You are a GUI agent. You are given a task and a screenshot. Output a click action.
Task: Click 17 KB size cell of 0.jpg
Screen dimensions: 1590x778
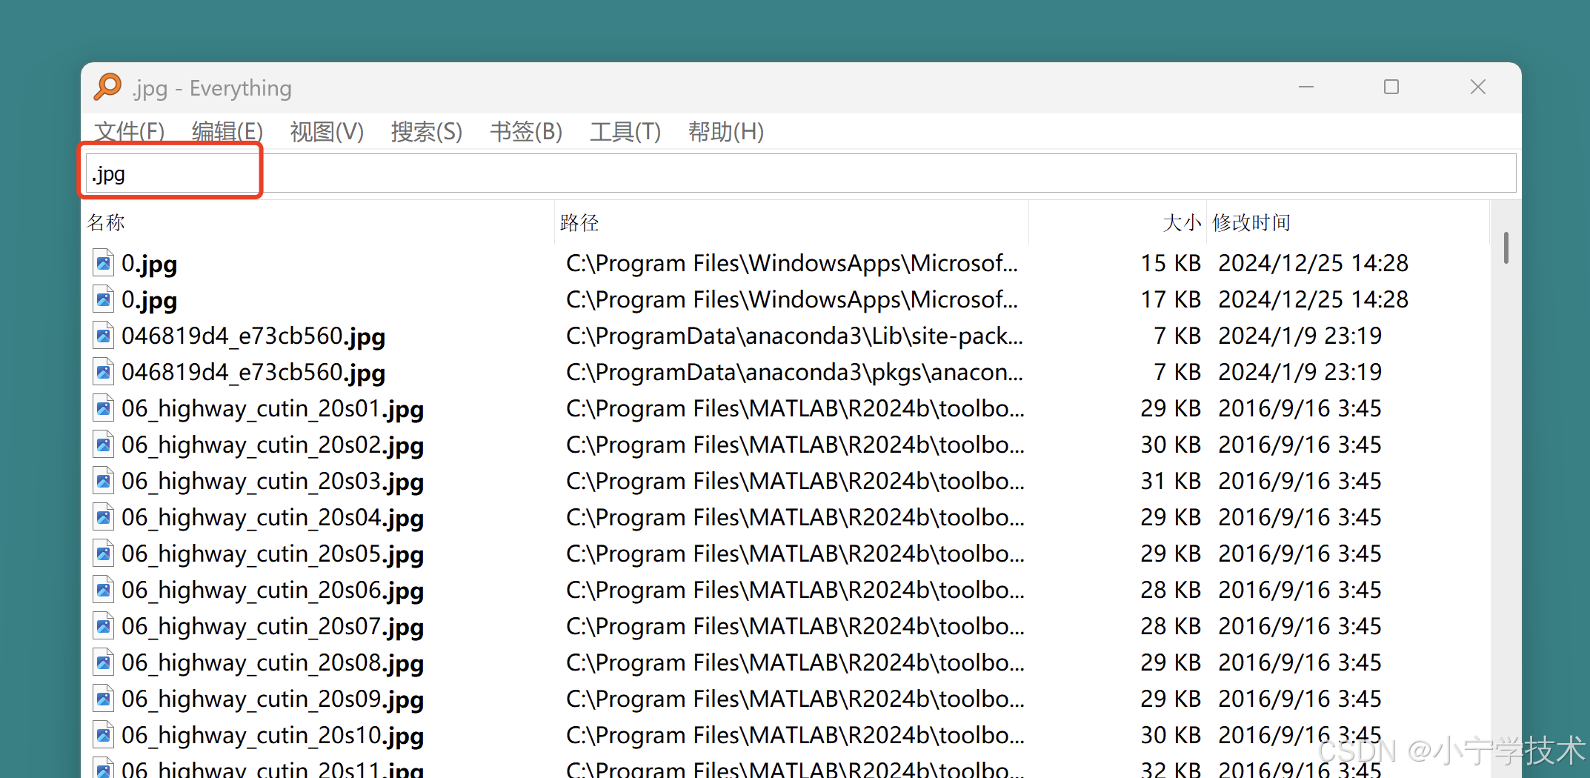pyautogui.click(x=1171, y=299)
